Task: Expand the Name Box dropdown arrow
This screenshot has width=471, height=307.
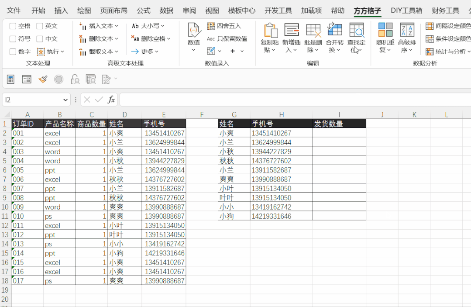Action: click(65, 100)
